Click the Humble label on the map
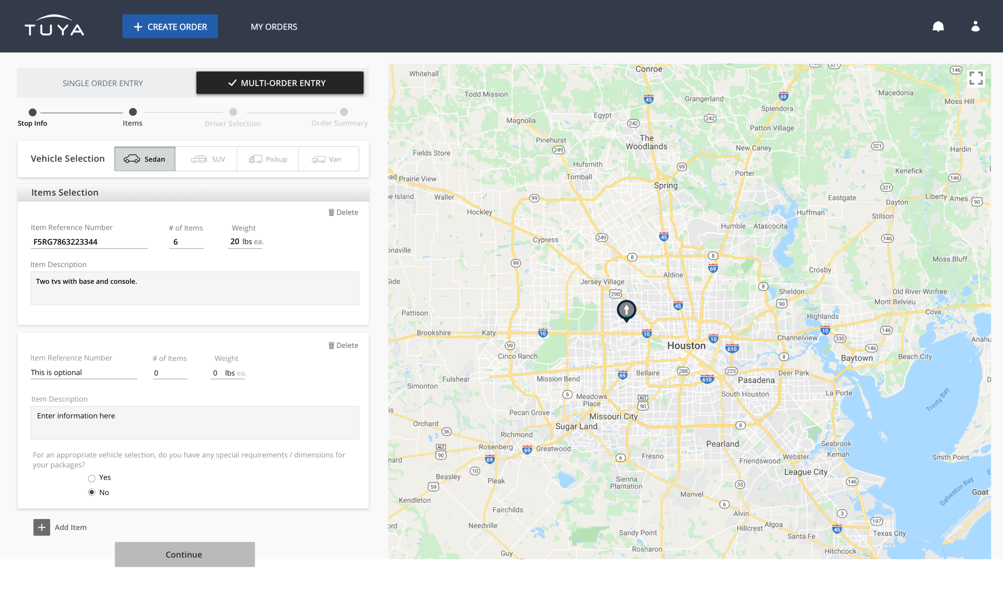Screen dimensions: 1003x591 pos(733,226)
